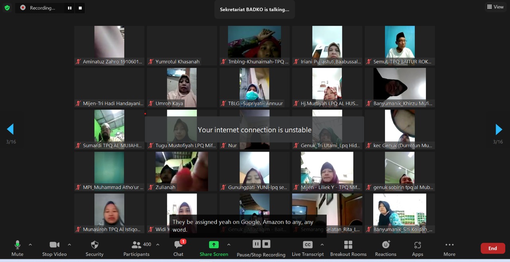Viewport: 510px width, 262px height.
Task: Expand share options arrow beside Share Screen
Action: click(x=229, y=244)
